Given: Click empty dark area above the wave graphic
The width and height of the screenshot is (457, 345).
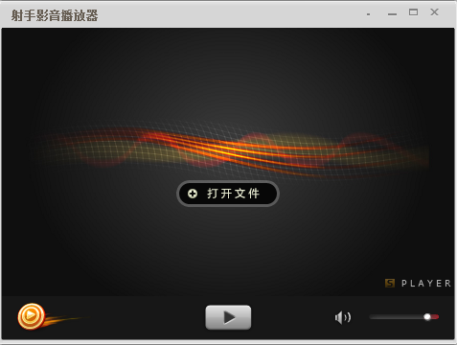Looking at the screenshot, I should tap(228, 74).
